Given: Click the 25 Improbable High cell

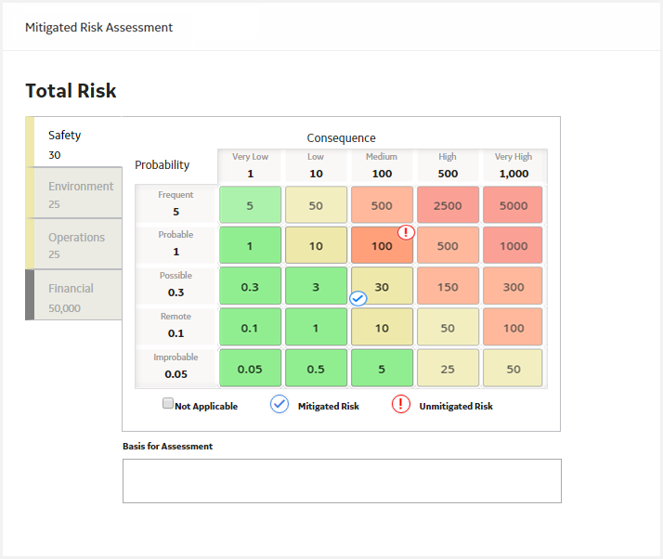Looking at the screenshot, I should coord(448,368).
